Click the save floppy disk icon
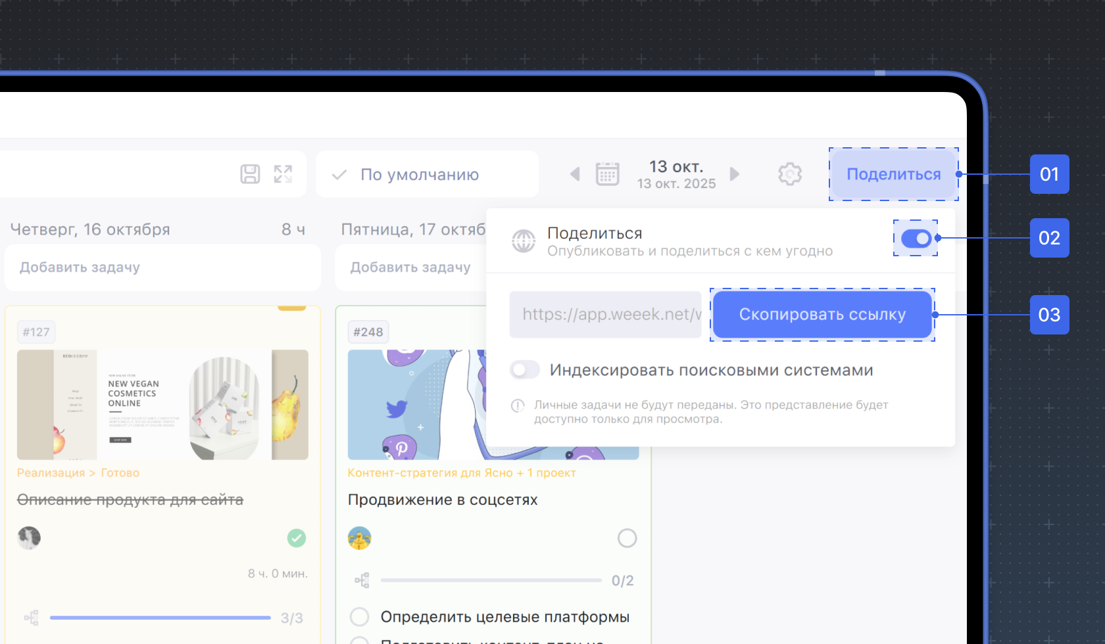1105x644 pixels. point(250,174)
